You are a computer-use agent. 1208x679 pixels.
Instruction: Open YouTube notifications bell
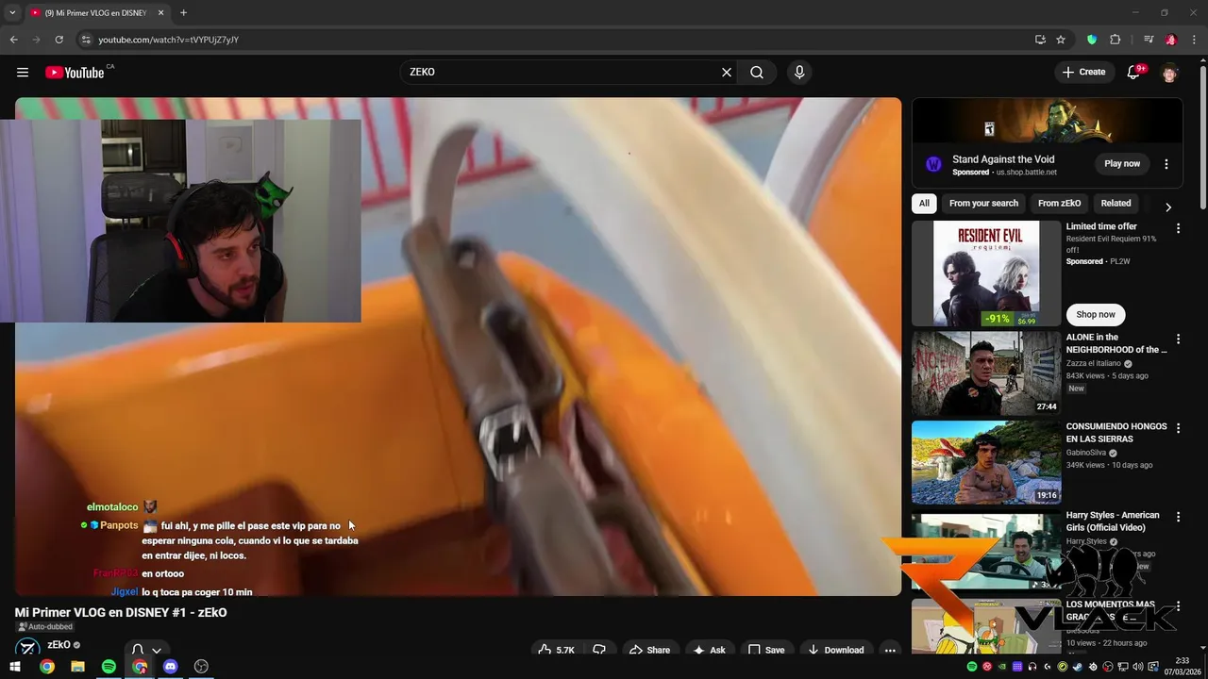[x=1134, y=73]
